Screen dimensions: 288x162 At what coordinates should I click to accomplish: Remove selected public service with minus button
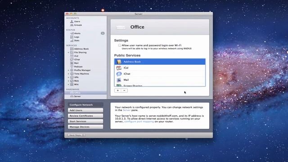124,90
